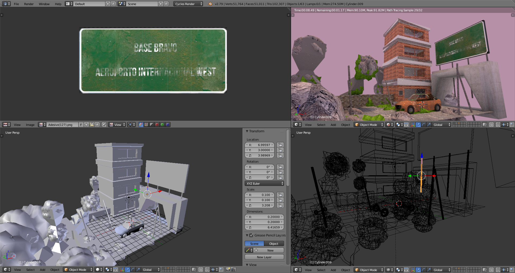Toggle the Grease Pencil Layers checkbox
515x273 pixels.
pyautogui.click(x=251, y=235)
